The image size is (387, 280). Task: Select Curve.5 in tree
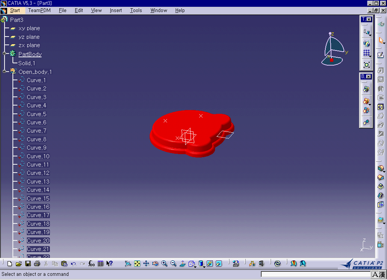pyautogui.click(x=37, y=114)
